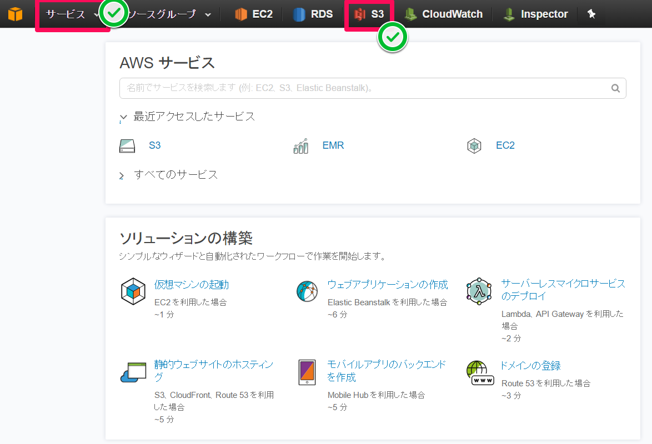Open the サーバーレスマイクロサービスのデプロイ link
Viewport: 652px width, 444px height.
pos(564,290)
